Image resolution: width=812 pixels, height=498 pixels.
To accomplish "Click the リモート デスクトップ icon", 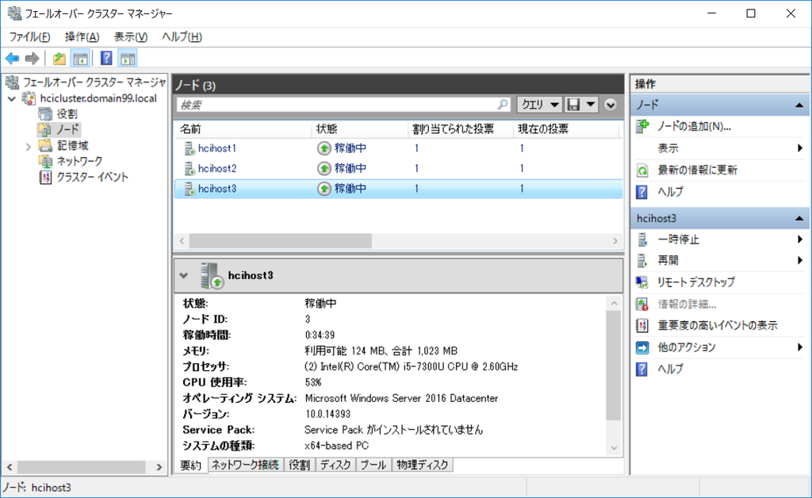I will click(x=642, y=282).
